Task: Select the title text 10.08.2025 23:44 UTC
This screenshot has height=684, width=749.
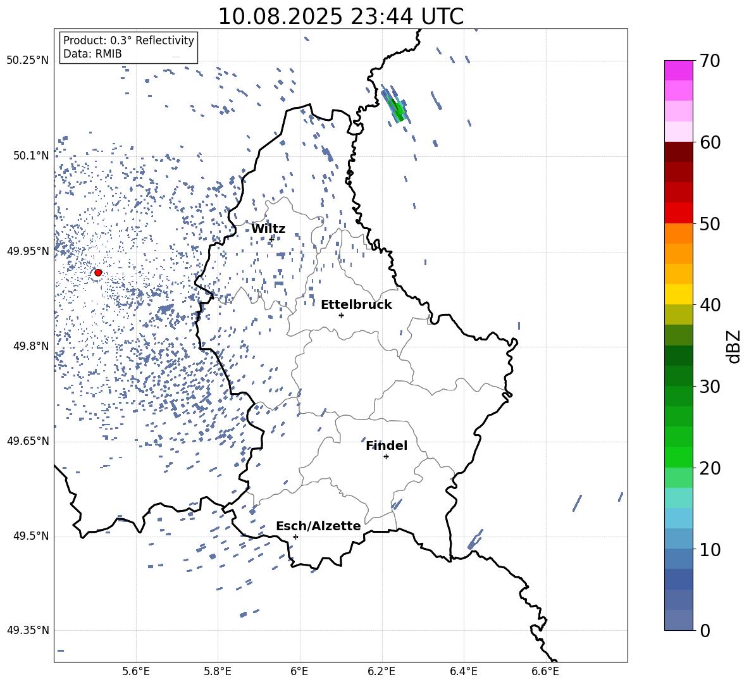Action: click(x=340, y=16)
